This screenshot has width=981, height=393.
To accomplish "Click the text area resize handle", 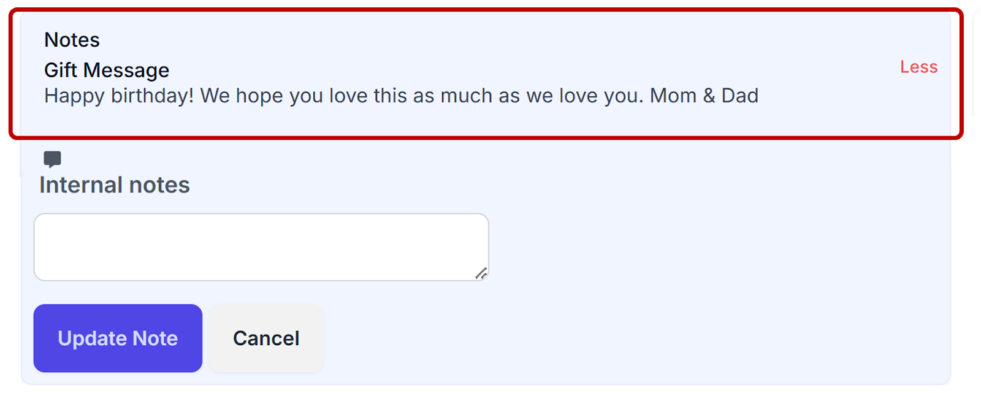I will coord(481,273).
